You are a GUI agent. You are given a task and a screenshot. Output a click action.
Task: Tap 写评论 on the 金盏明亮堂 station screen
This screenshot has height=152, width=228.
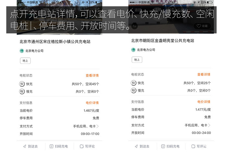point(199,146)
